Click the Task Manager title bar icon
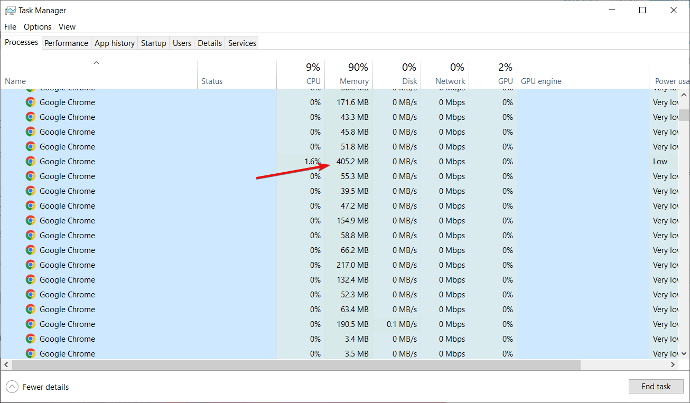 pos(10,10)
